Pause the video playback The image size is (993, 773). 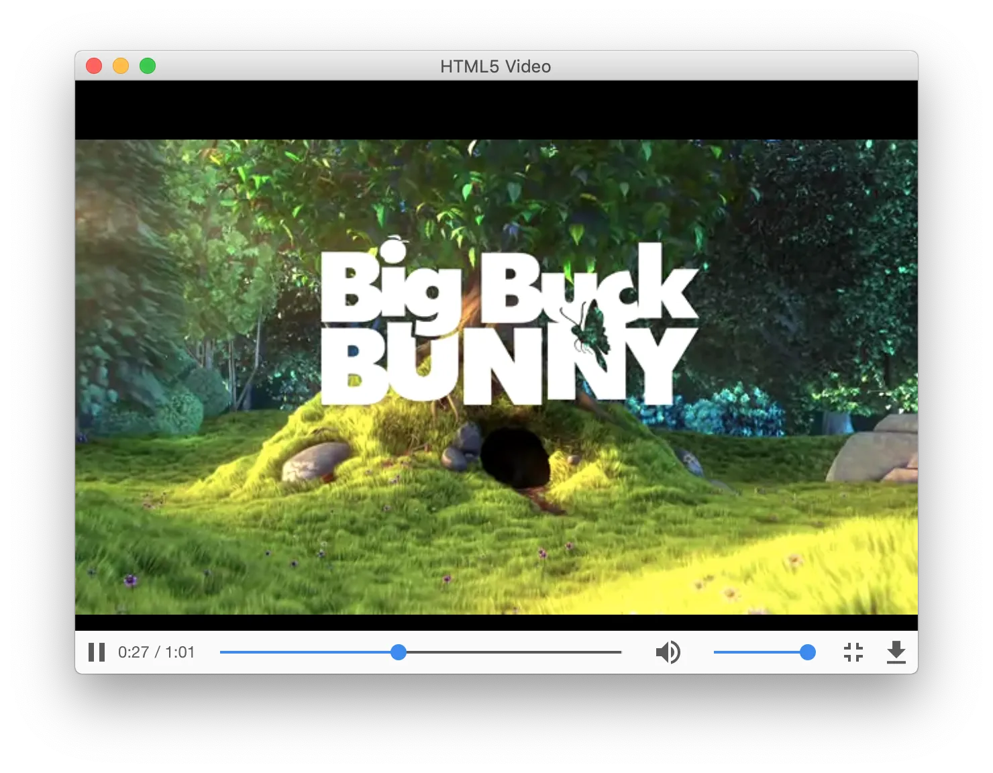[97, 652]
